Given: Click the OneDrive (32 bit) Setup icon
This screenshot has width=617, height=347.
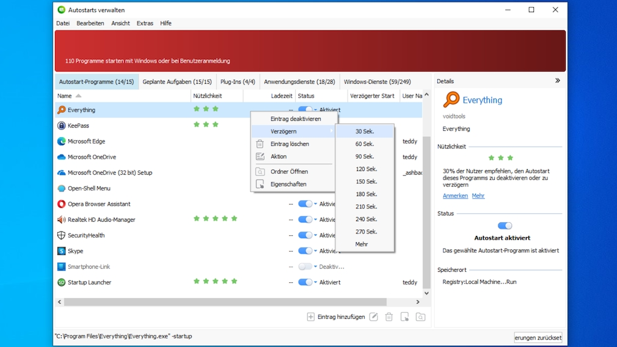Looking at the screenshot, I should [x=61, y=173].
